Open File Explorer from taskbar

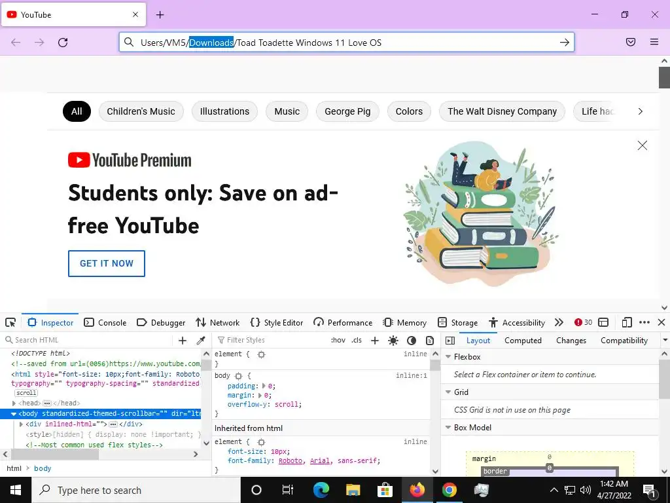(353, 490)
